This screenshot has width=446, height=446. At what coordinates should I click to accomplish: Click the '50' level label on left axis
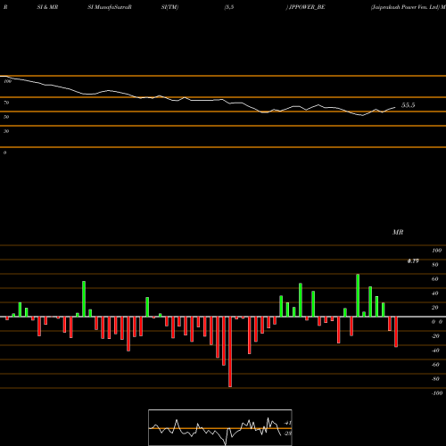(6, 117)
